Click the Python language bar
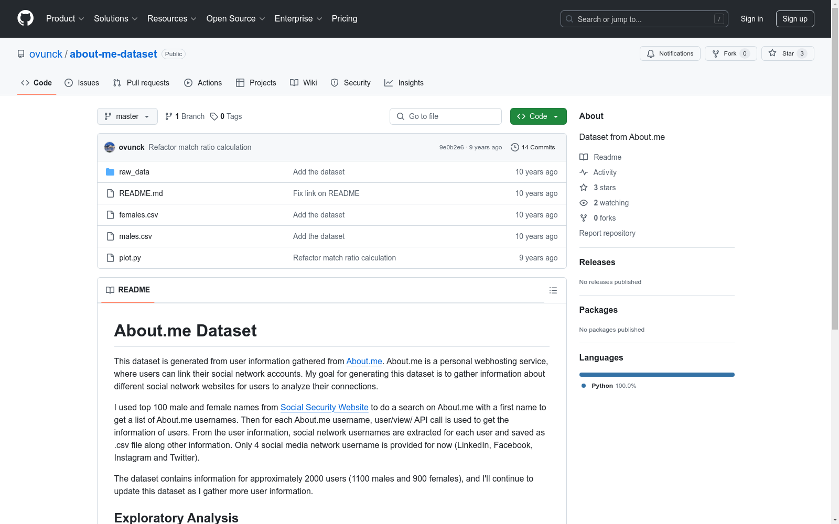This screenshot has width=839, height=524. tap(657, 375)
